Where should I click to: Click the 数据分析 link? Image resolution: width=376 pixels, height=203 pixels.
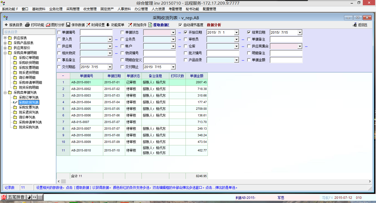pos(214,25)
